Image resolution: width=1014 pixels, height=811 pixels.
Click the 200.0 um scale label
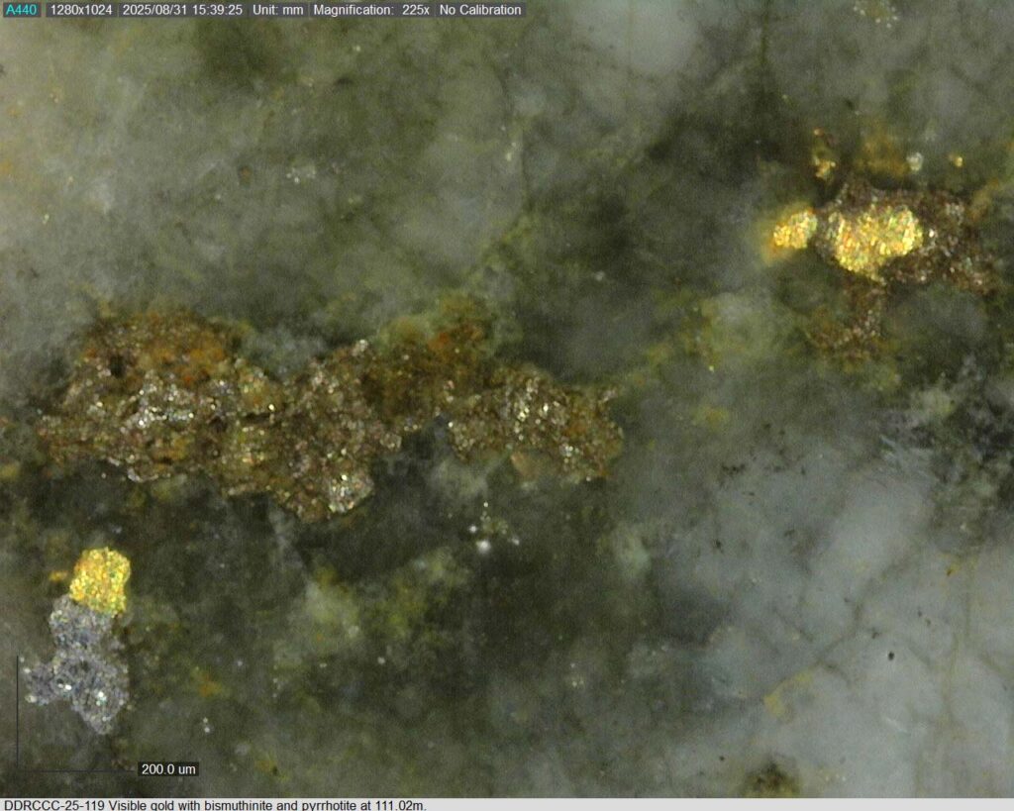[x=168, y=768]
